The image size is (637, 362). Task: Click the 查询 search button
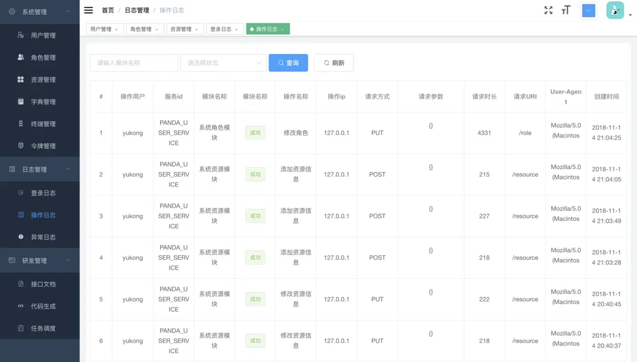click(288, 63)
